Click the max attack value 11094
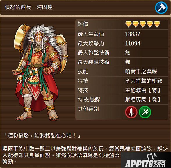 (x=133, y=44)
